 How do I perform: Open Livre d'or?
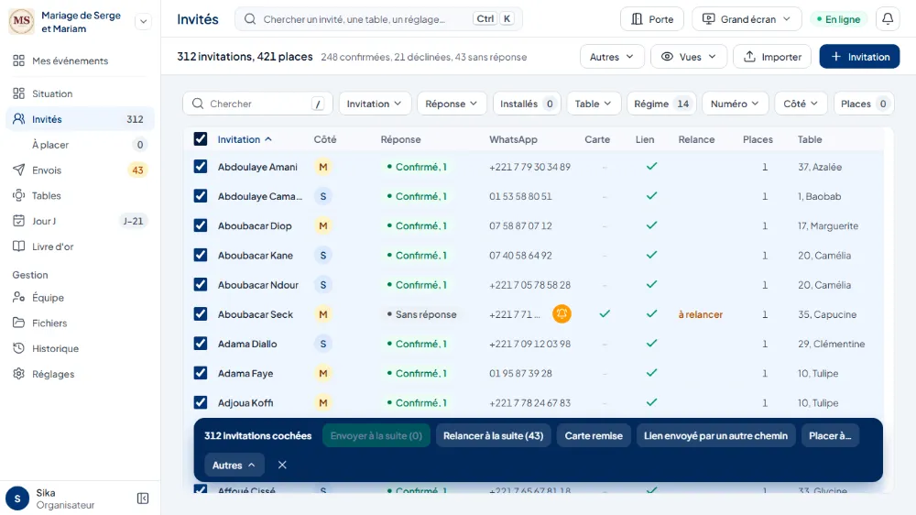(80, 247)
